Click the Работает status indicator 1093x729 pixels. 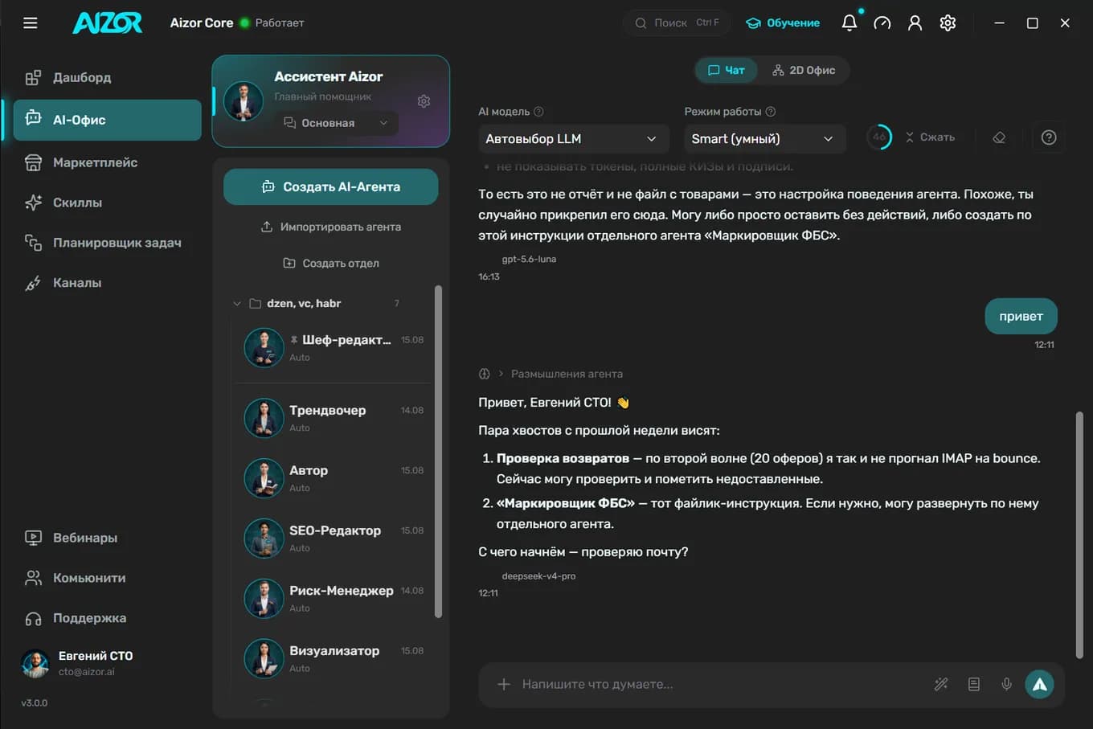tap(272, 23)
